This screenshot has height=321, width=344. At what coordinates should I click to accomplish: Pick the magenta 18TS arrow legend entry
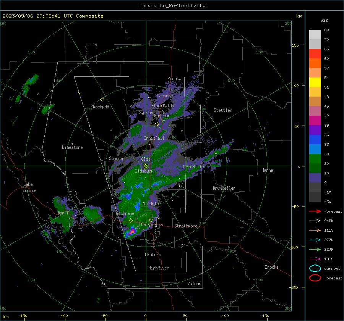315,259
